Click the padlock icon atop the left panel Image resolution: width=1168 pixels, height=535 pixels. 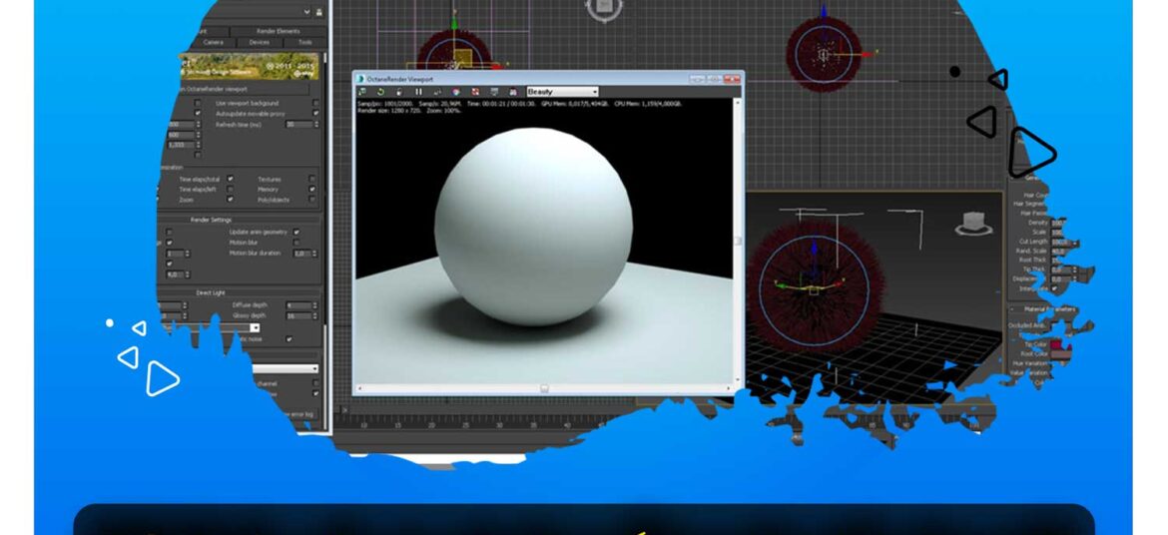(x=319, y=12)
